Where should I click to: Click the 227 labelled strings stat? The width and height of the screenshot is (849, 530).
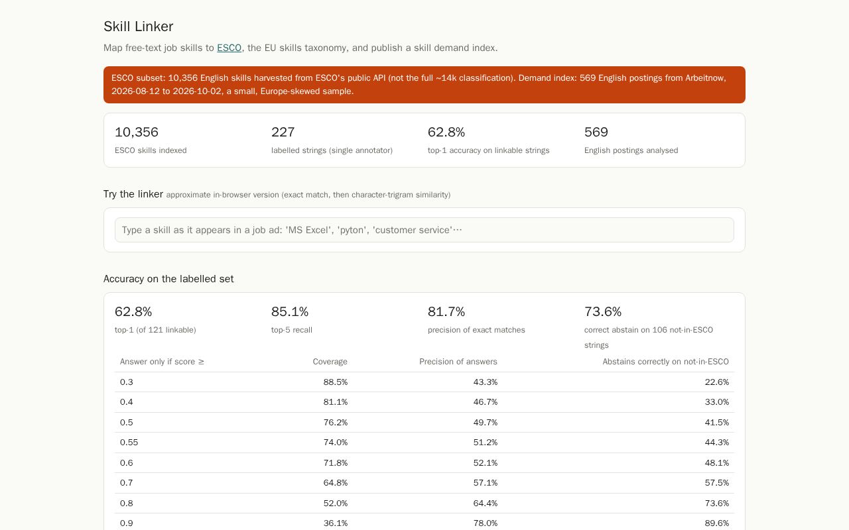click(x=332, y=140)
